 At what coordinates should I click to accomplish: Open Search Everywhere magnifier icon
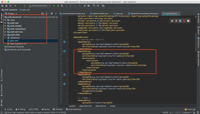pos(98,6)
